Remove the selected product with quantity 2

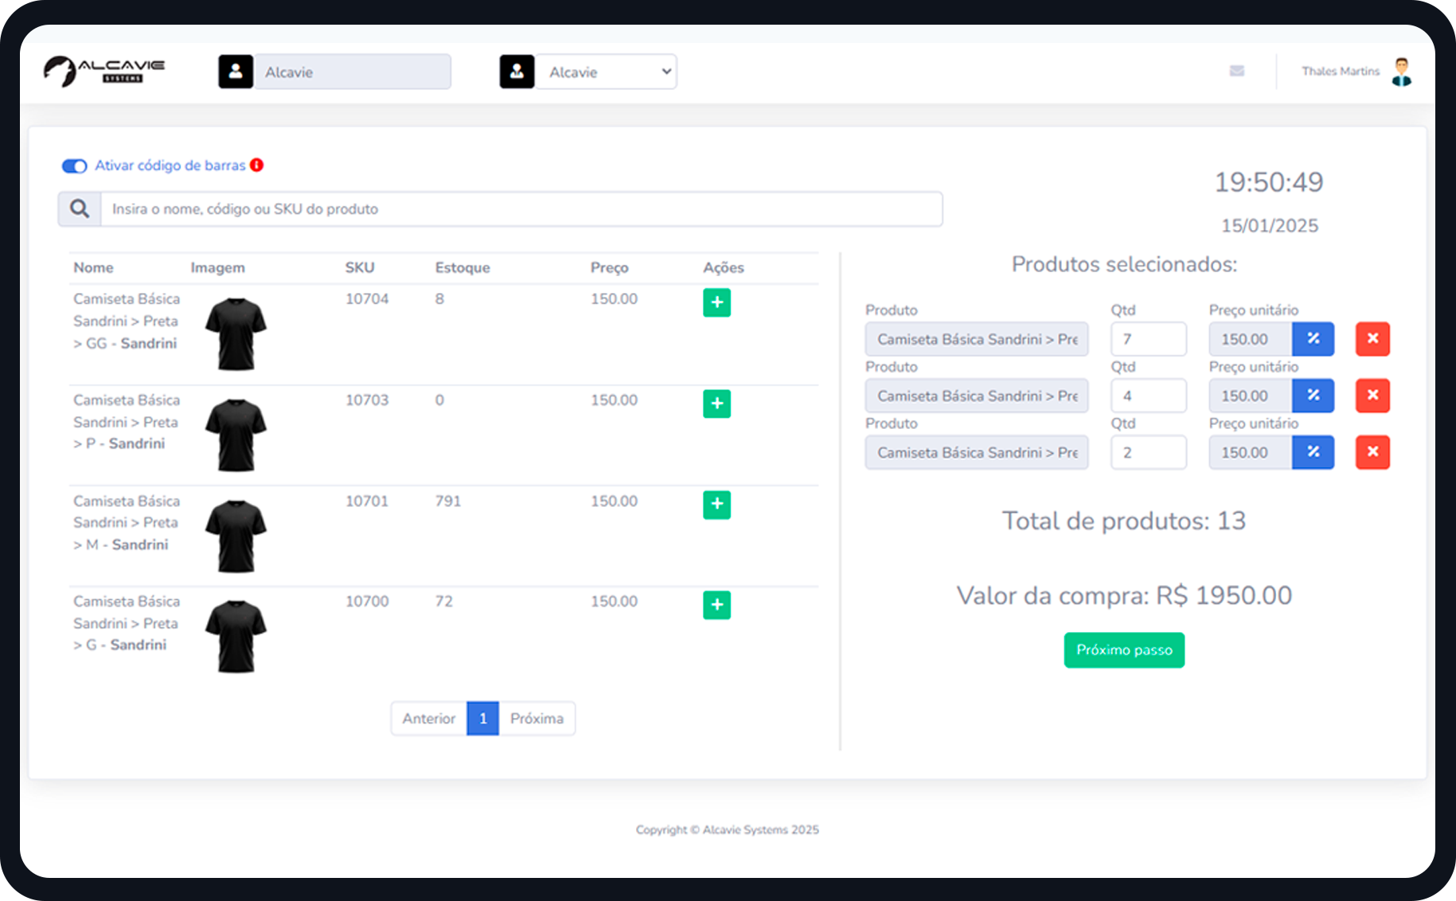tap(1372, 452)
